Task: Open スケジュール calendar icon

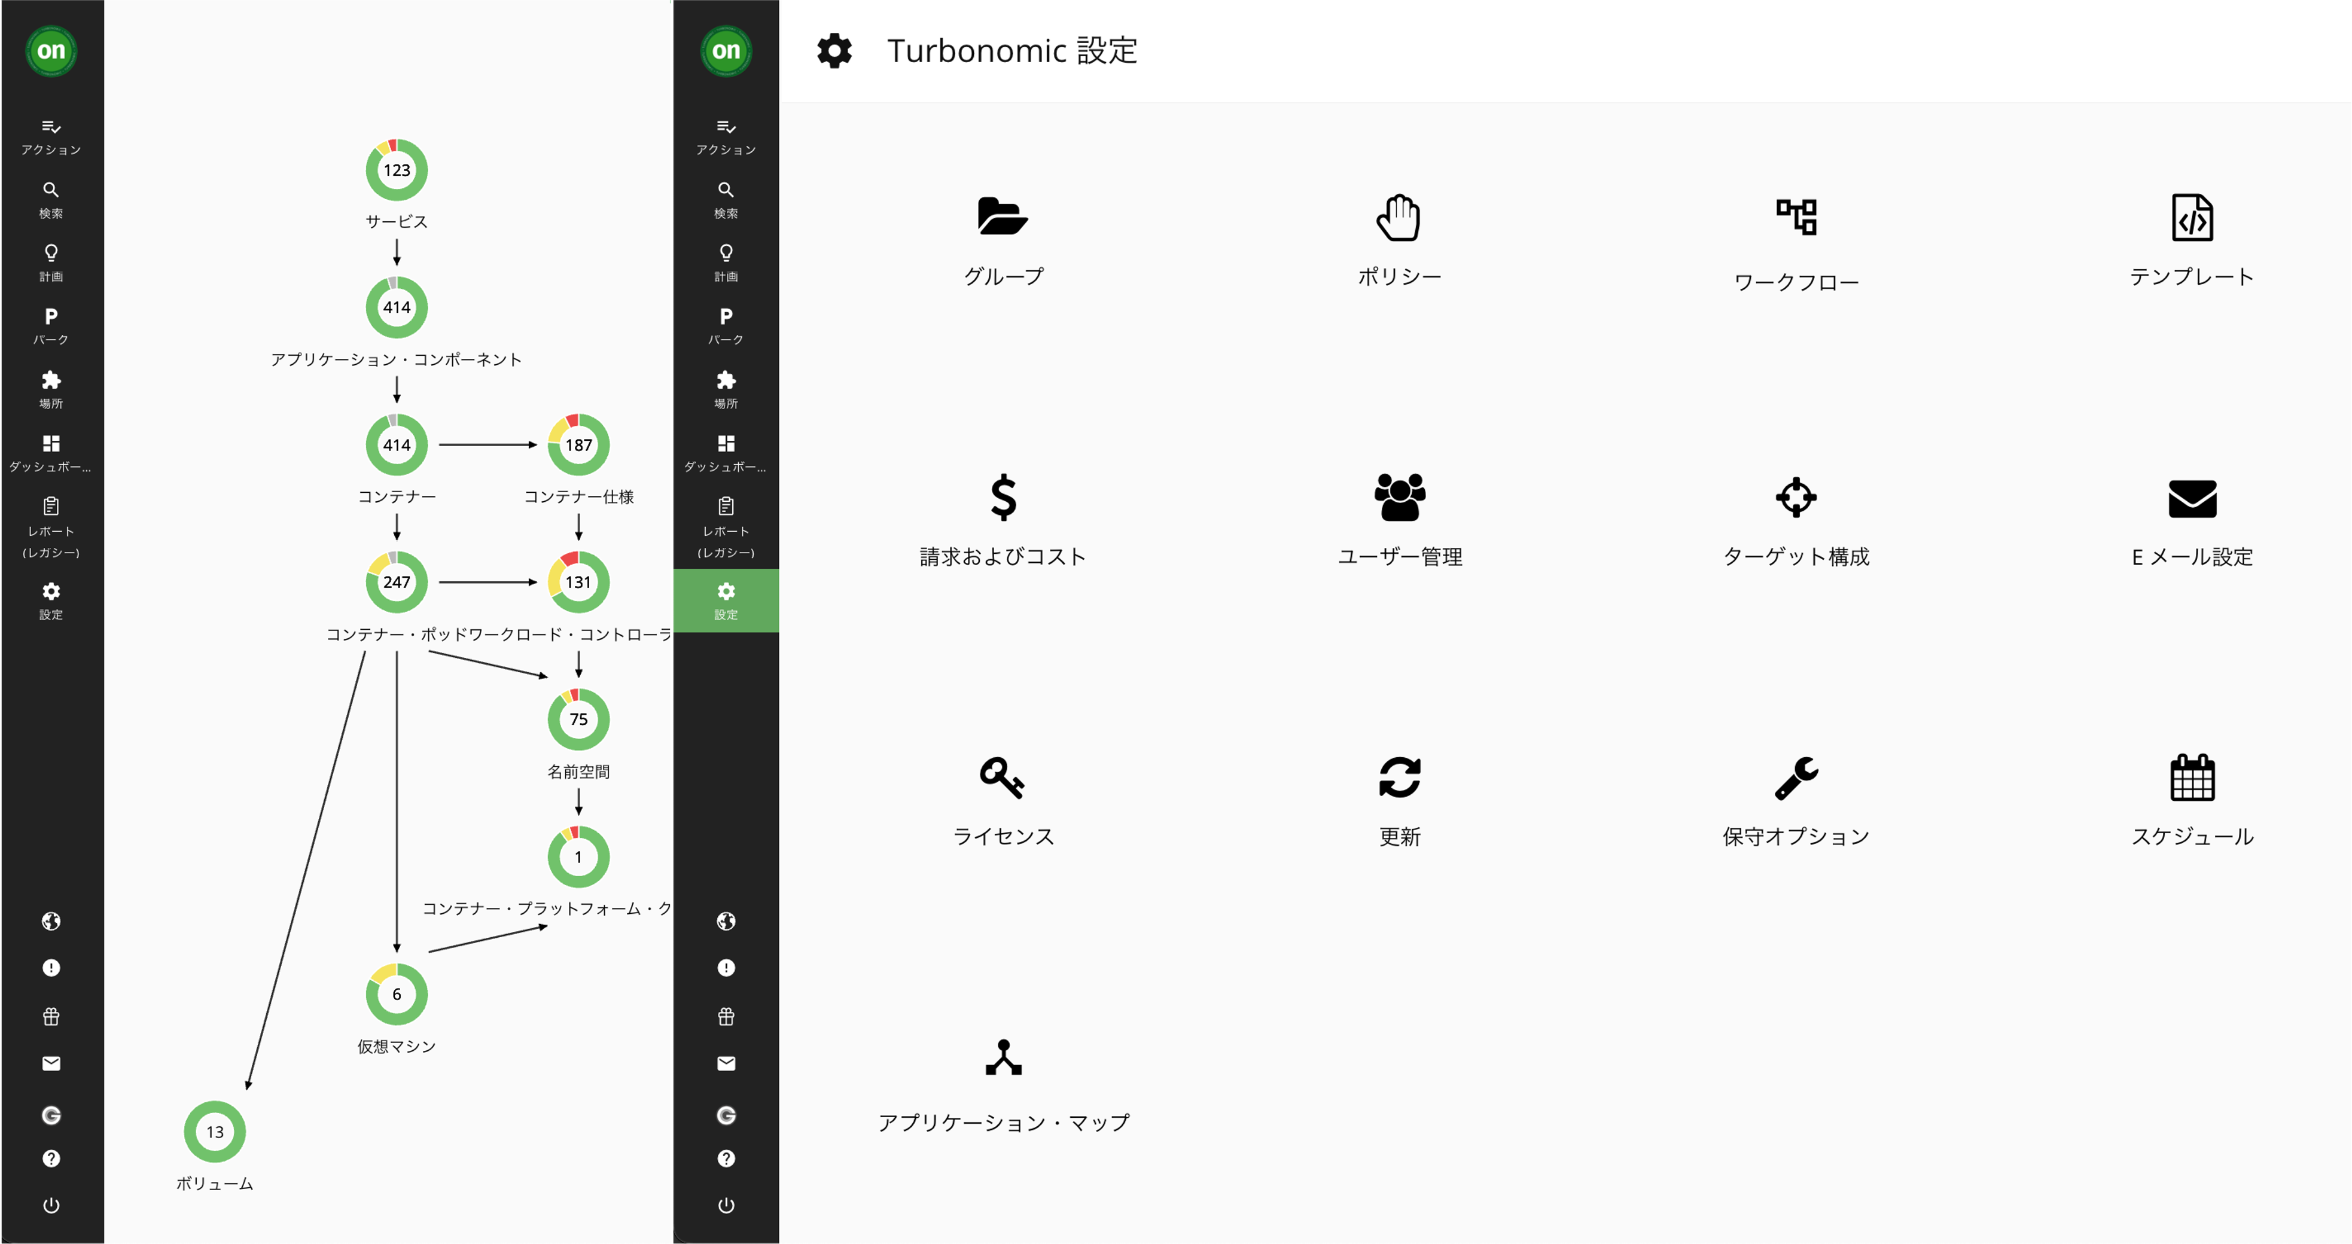Action: [2191, 777]
